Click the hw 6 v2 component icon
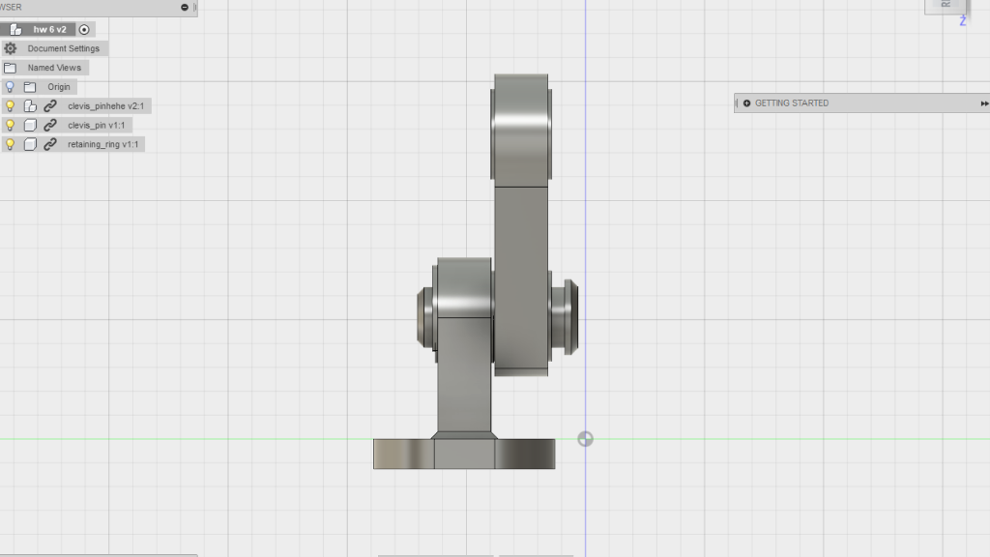 [15, 29]
